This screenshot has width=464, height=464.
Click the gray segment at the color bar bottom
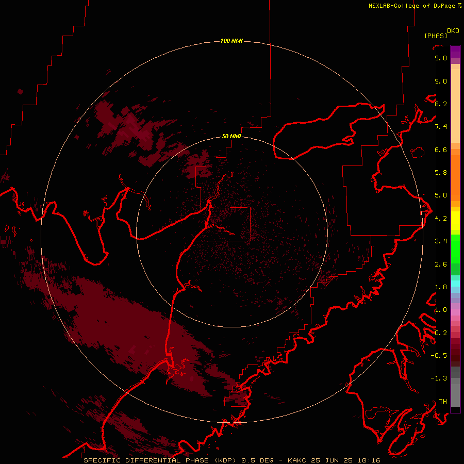tap(455, 386)
